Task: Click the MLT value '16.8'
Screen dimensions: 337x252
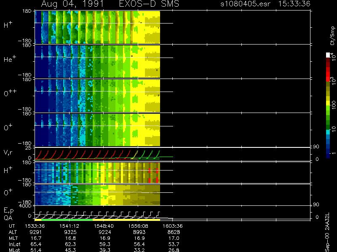Action: pyautogui.click(x=70, y=238)
